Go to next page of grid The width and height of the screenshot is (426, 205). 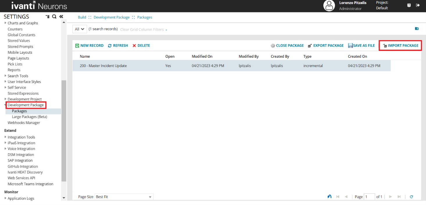click(x=390, y=197)
